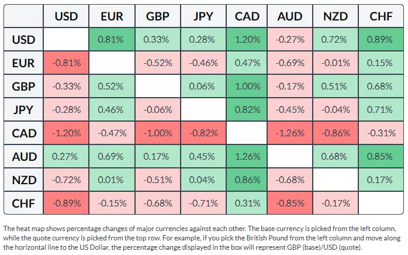Select the 1.00% GBP/CAD cell

click(247, 86)
